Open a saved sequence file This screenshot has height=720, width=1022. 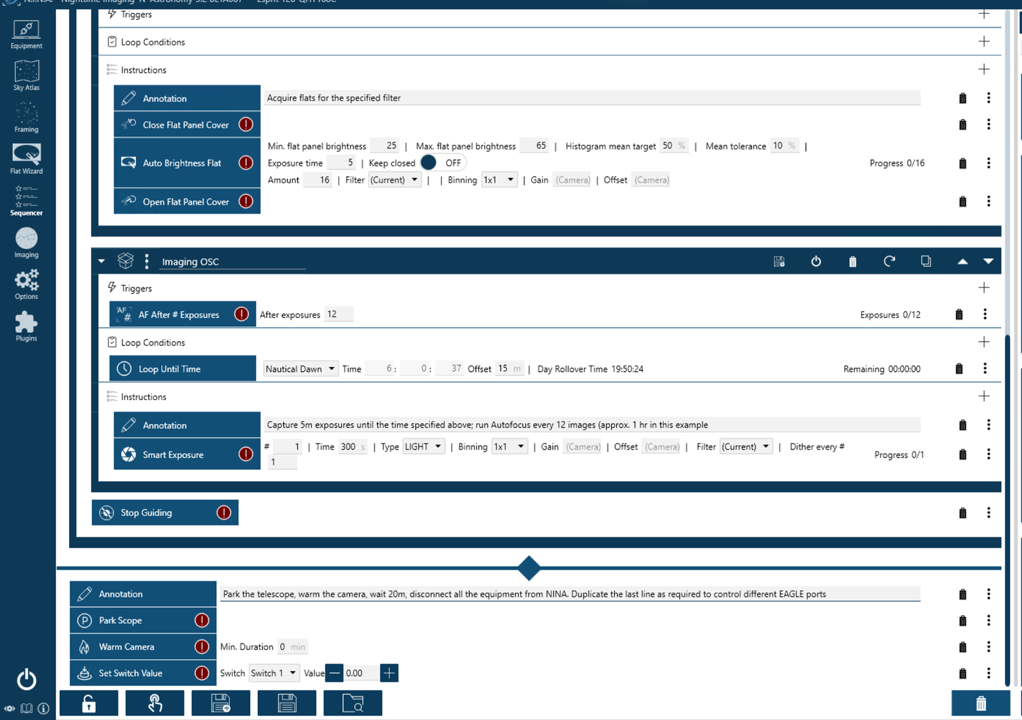[x=353, y=703]
